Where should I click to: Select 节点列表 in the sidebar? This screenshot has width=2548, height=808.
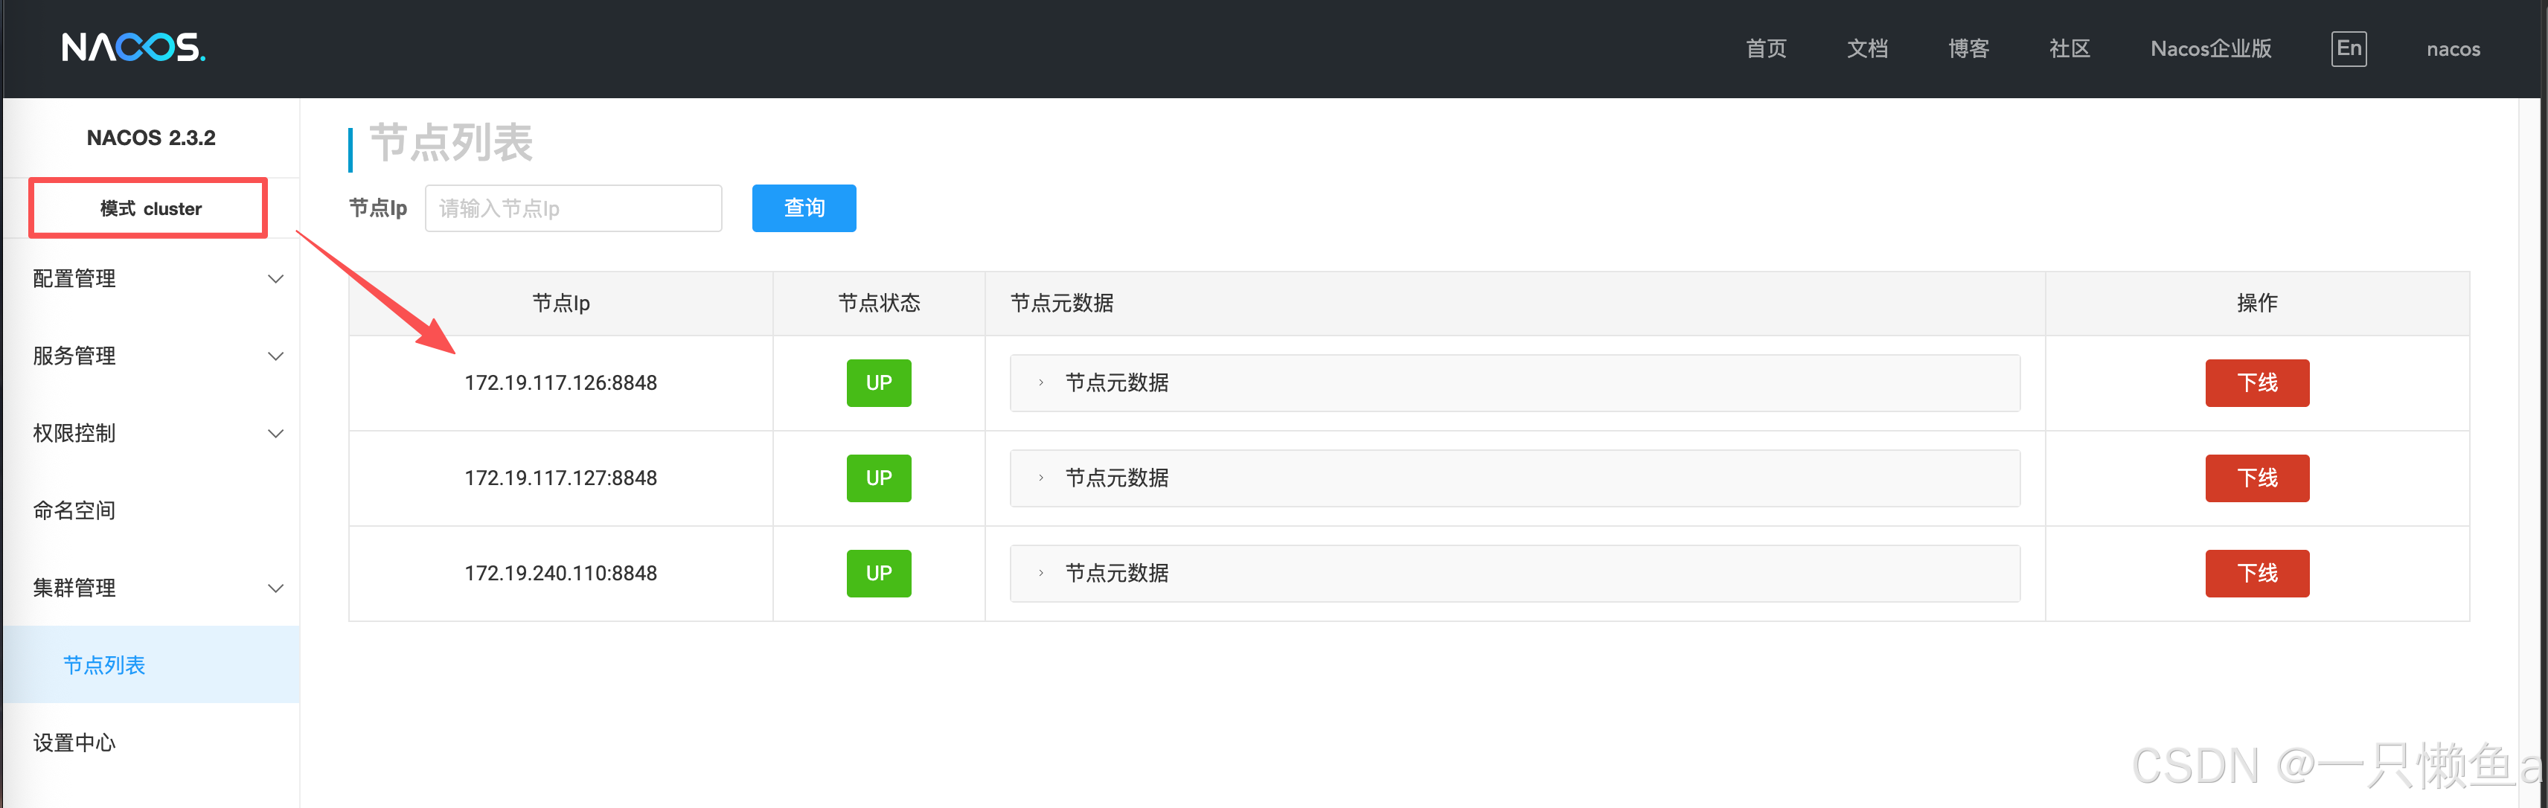(105, 666)
